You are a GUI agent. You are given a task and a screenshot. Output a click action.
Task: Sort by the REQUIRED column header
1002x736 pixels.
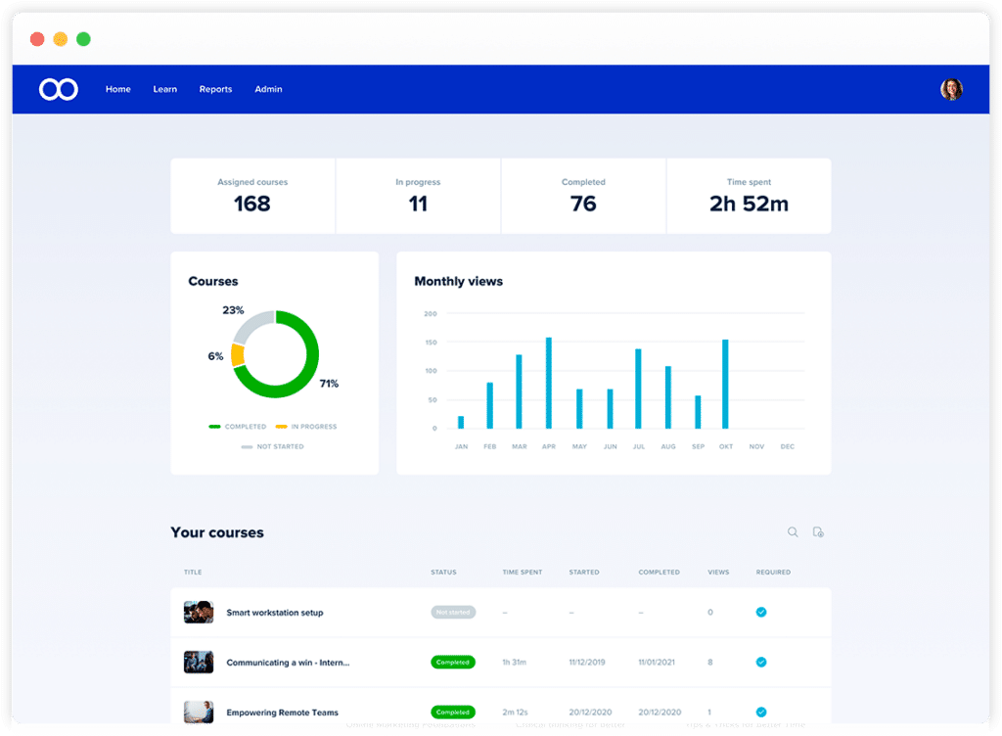tap(773, 573)
